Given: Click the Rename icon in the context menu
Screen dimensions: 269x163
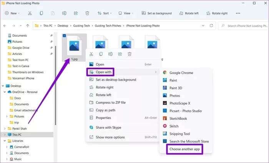Looking at the screenshot, I should pos(110,54).
